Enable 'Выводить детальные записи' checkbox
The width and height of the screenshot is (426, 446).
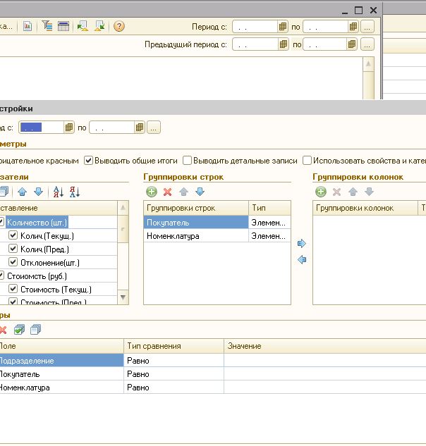[188, 161]
